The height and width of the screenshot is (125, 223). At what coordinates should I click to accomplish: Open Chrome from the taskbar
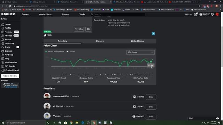[71, 123]
